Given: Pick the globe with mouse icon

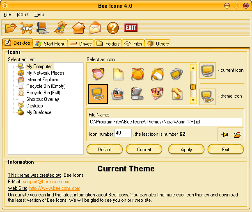Looking at the screenshot, I should [157, 74].
